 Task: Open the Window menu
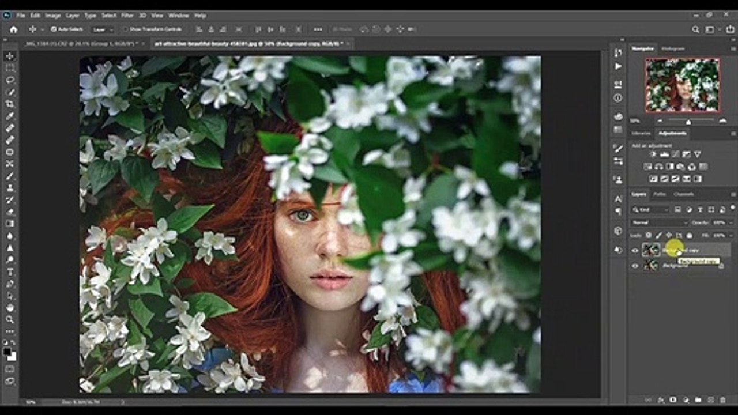click(178, 16)
